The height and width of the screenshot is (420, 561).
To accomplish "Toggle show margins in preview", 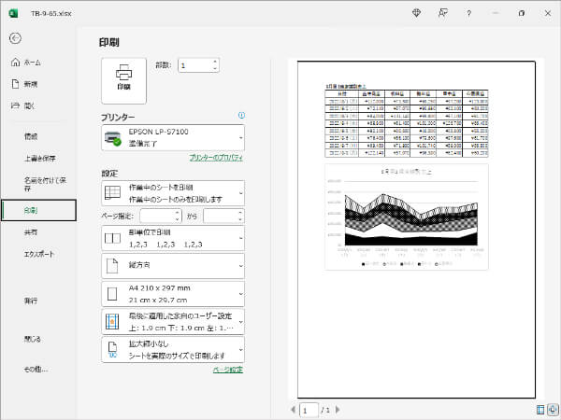I will (541, 409).
